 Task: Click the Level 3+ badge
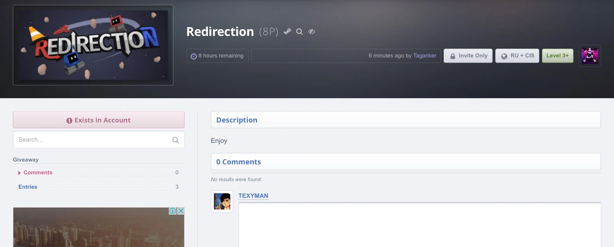point(558,56)
